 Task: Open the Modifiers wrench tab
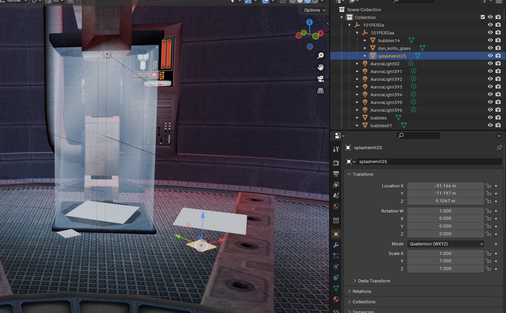click(336, 245)
